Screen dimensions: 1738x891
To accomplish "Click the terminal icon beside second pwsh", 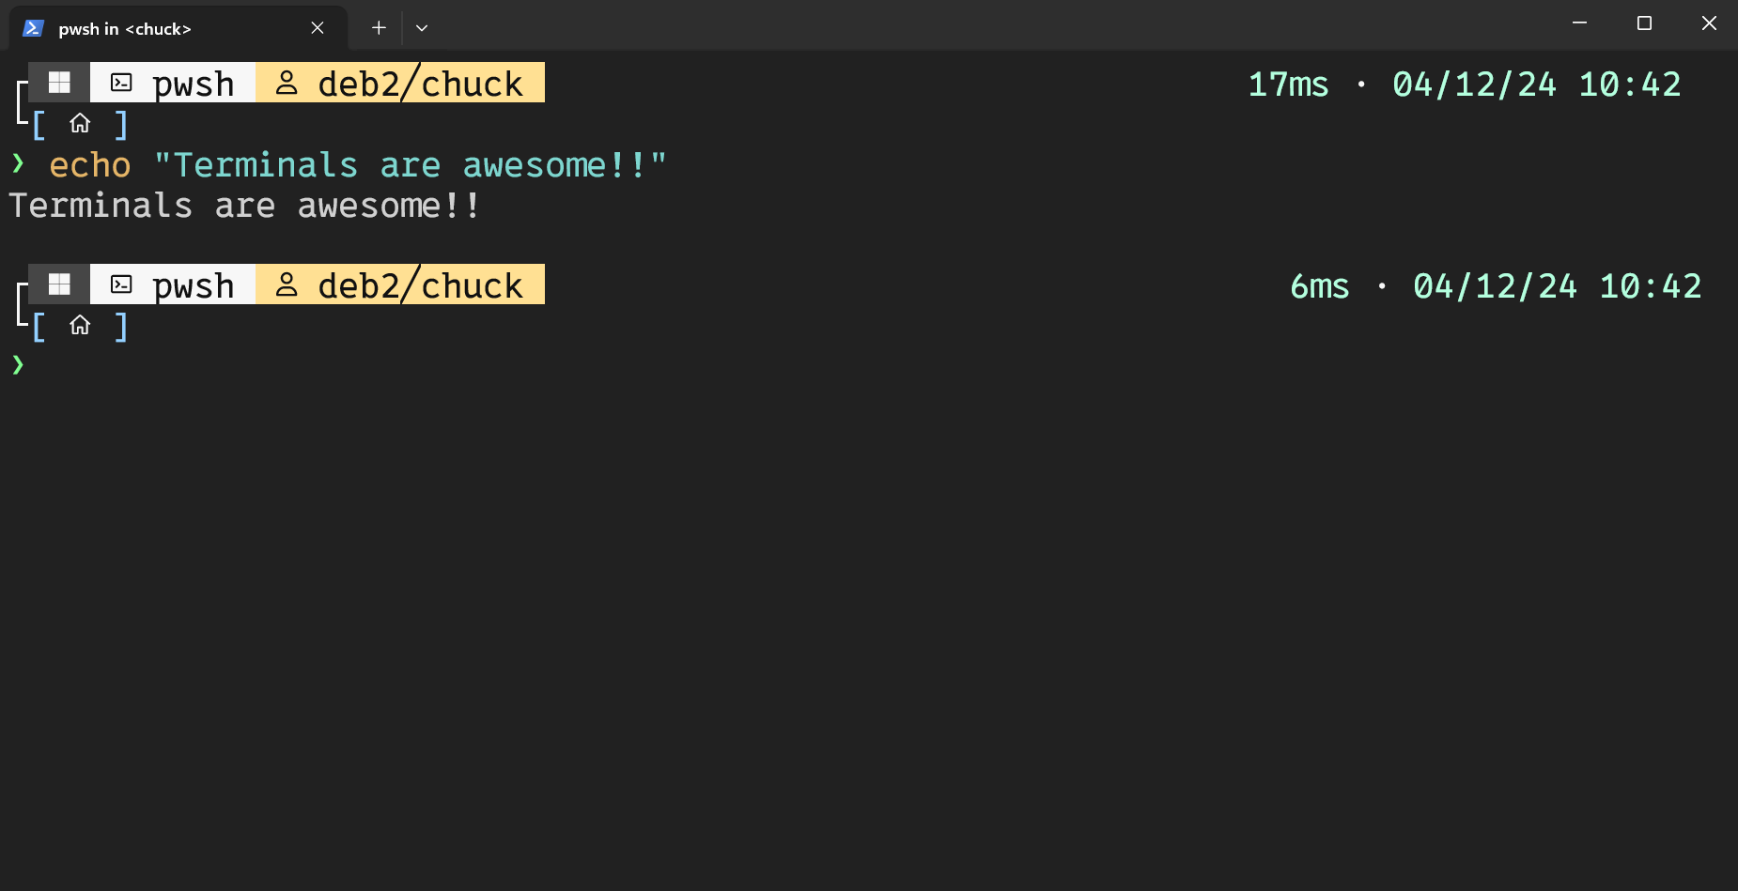I will coord(121,284).
